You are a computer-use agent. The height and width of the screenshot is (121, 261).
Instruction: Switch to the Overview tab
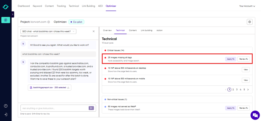tap(107, 30)
